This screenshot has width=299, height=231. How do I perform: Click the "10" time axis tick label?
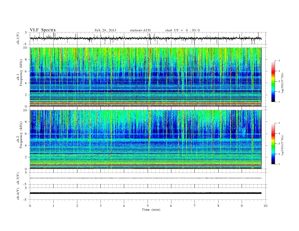pyautogui.click(x=265, y=206)
